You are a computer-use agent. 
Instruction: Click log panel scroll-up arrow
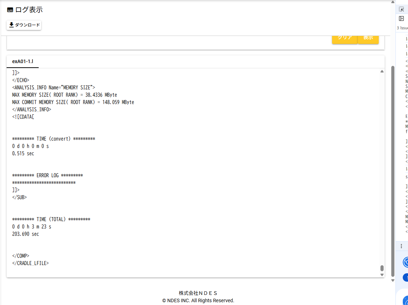382,71
